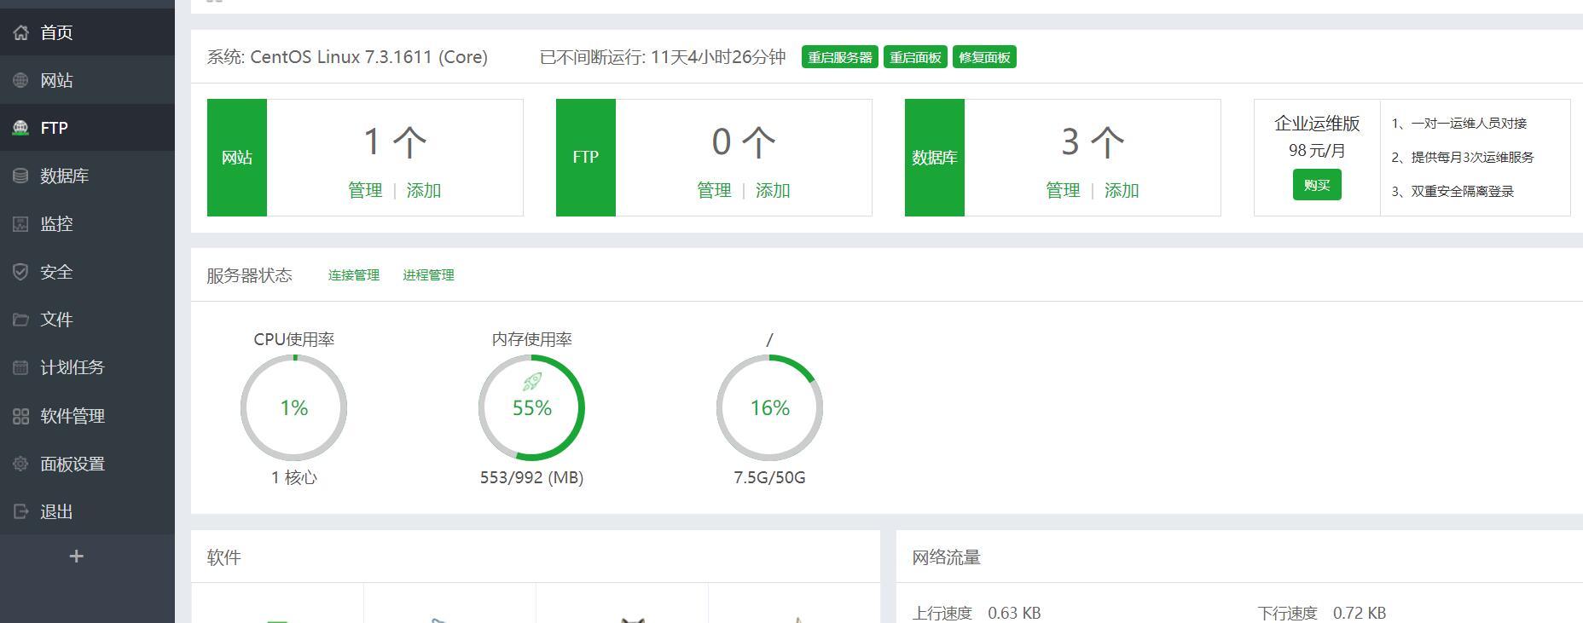Click the home icon beside 首页
Viewport: 1583px width, 623px height.
coord(21,32)
